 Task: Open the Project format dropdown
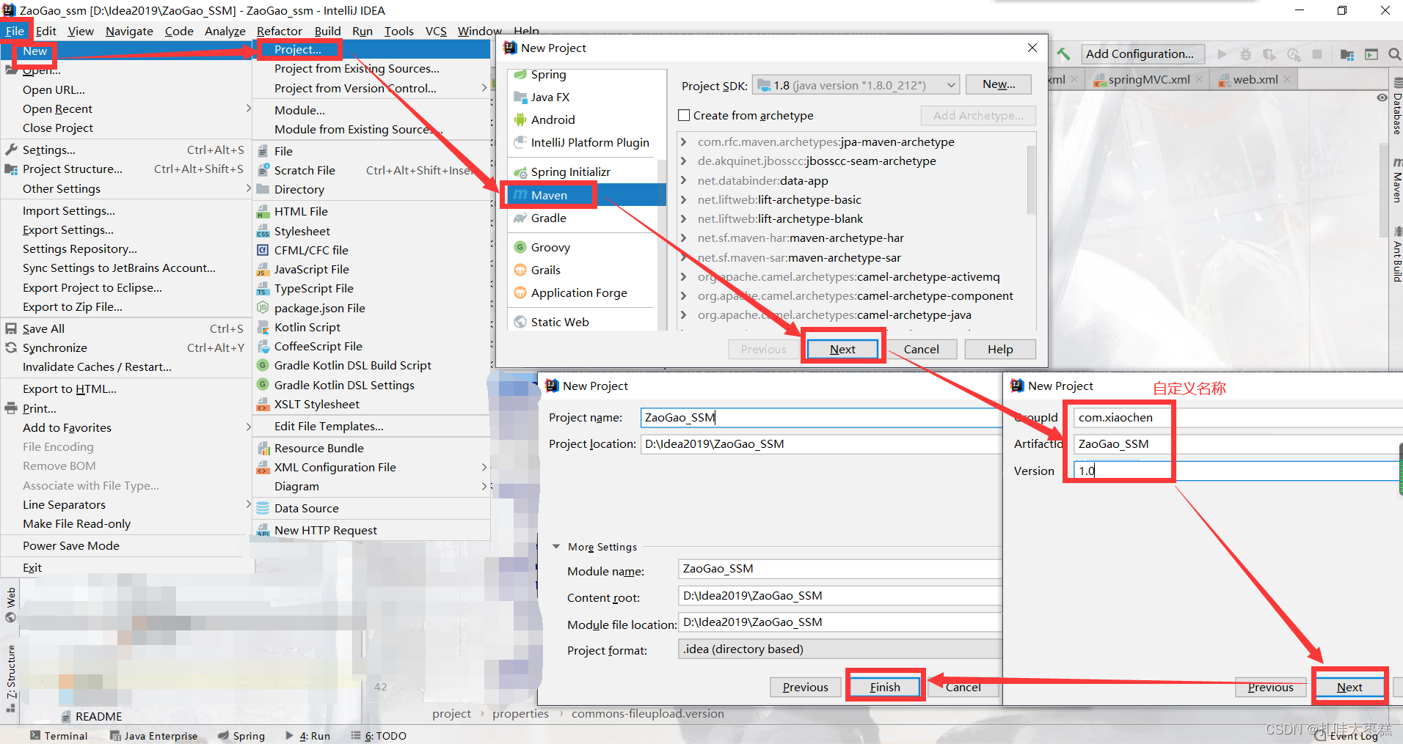tap(840, 649)
